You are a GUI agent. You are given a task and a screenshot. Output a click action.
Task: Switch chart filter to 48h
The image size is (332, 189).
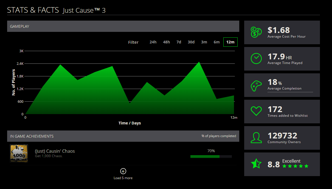pos(166,42)
